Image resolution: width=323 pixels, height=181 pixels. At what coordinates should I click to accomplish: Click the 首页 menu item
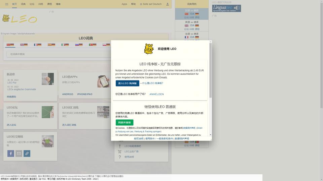[x=14, y=4]
